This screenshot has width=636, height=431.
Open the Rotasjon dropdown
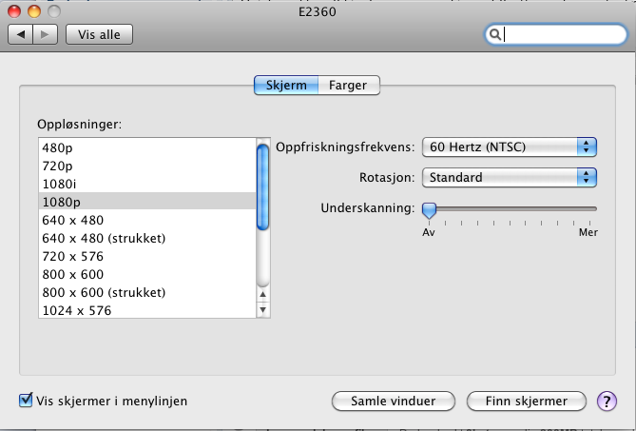coord(509,177)
